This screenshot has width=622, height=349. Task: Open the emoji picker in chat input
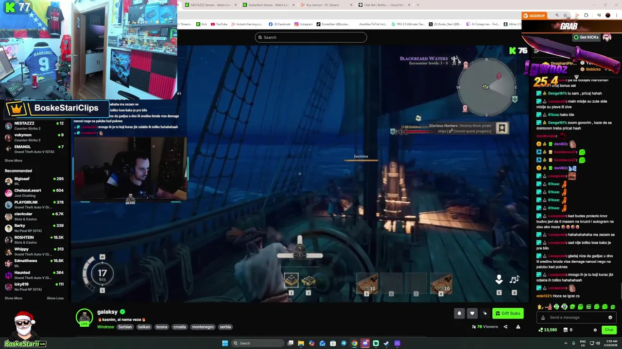(x=610, y=317)
